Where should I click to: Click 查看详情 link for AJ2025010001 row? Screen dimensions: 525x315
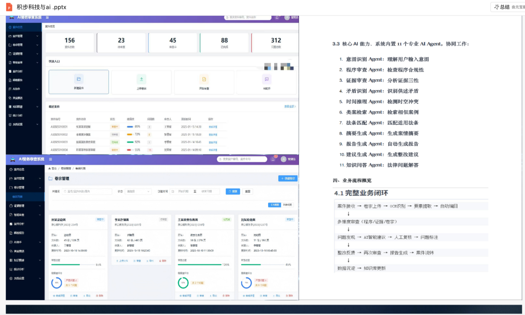(x=213, y=127)
